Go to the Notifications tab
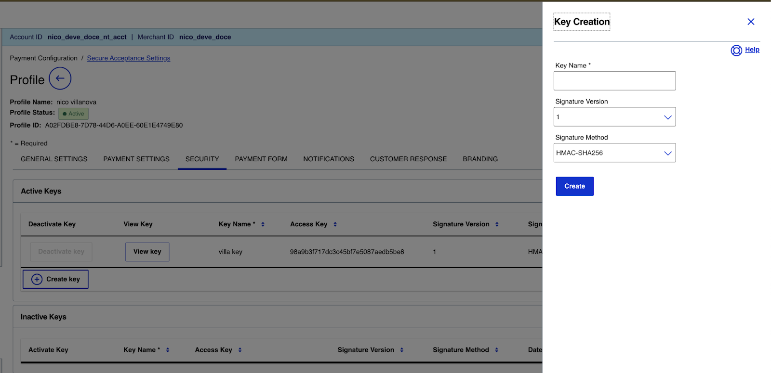The height and width of the screenshot is (373, 771). click(329, 159)
